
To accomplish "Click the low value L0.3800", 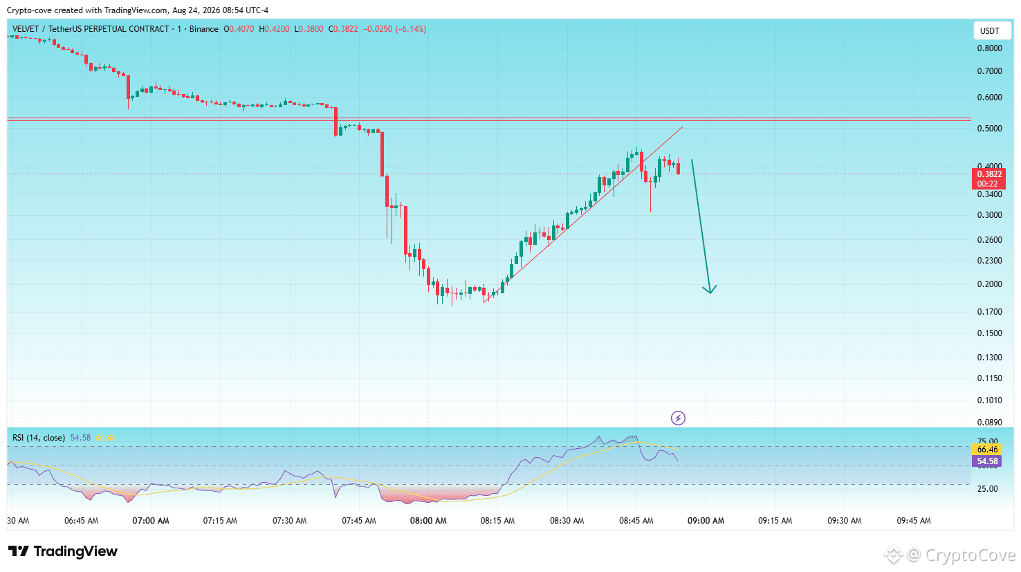I will (309, 29).
